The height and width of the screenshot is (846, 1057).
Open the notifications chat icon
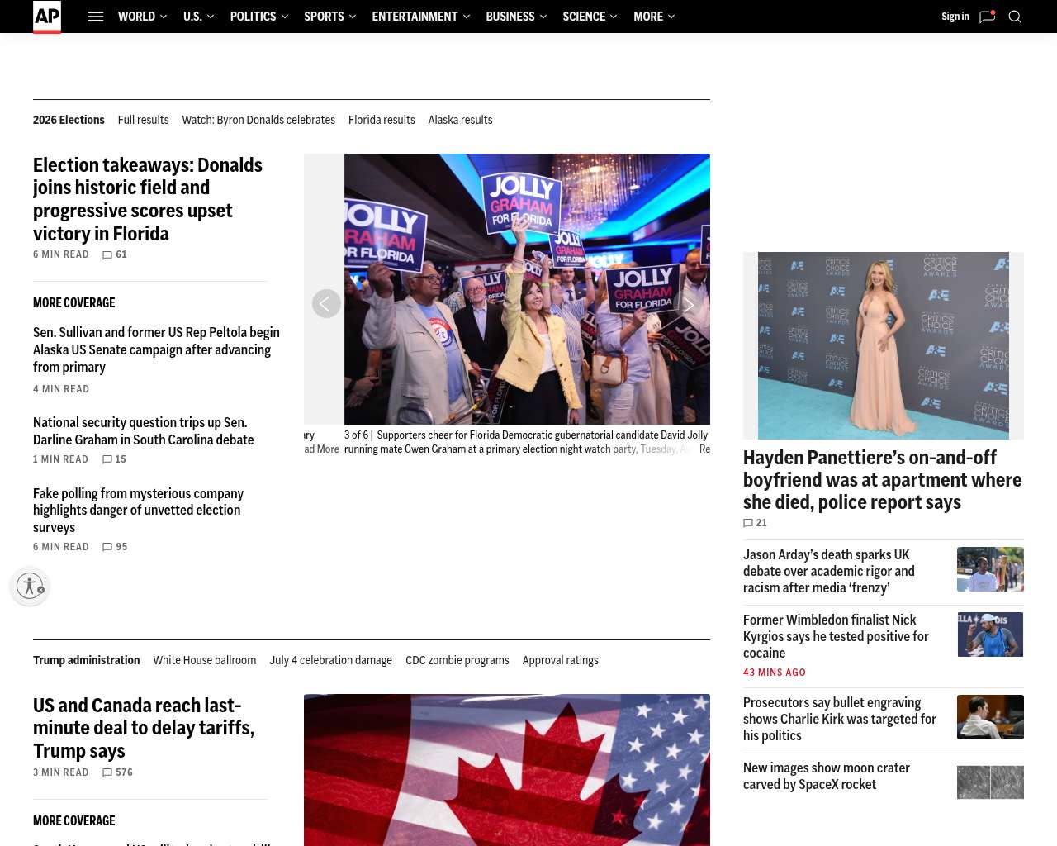987,17
